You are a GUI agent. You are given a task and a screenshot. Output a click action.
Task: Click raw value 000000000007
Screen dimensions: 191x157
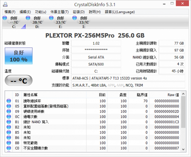pos(167,148)
